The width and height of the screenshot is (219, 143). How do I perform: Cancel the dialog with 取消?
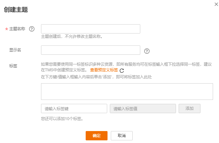click(121, 136)
